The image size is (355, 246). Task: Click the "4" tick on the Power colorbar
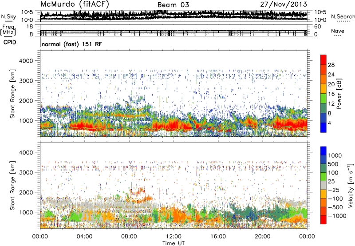[x=329, y=123]
